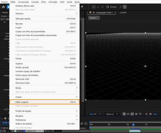Open the Arquivo menu
Image resolution: width=161 pixels, height=133 pixels.
[x=5, y=2]
